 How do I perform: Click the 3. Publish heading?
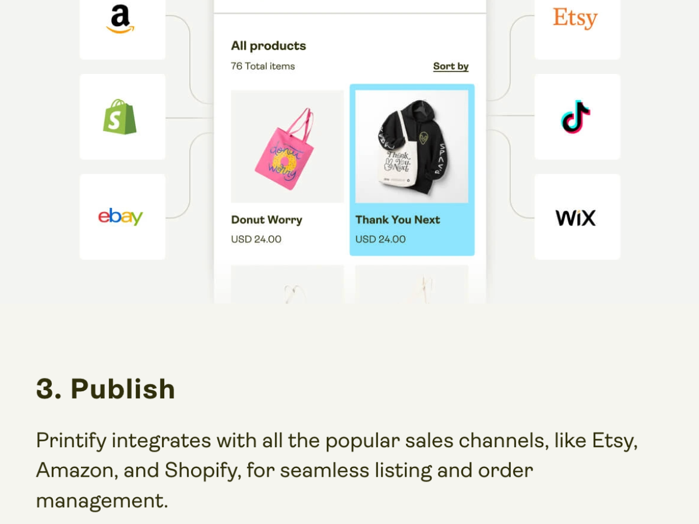pyautogui.click(x=105, y=389)
